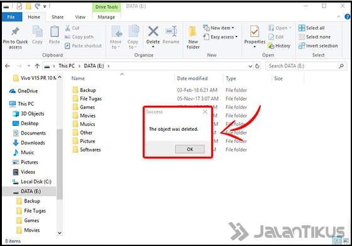Open Easy access dropdown
352x246 pixels.
pos(220,37)
